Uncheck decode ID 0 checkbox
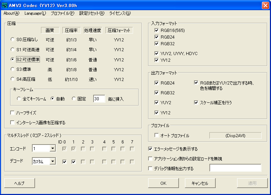This screenshot has width=271, height=195. click(64, 162)
